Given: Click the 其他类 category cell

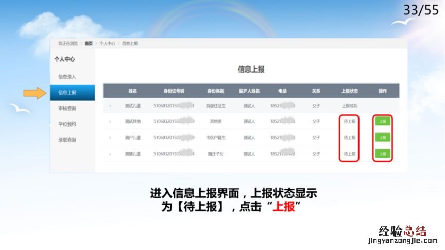Looking at the screenshot, I should tap(216, 121).
